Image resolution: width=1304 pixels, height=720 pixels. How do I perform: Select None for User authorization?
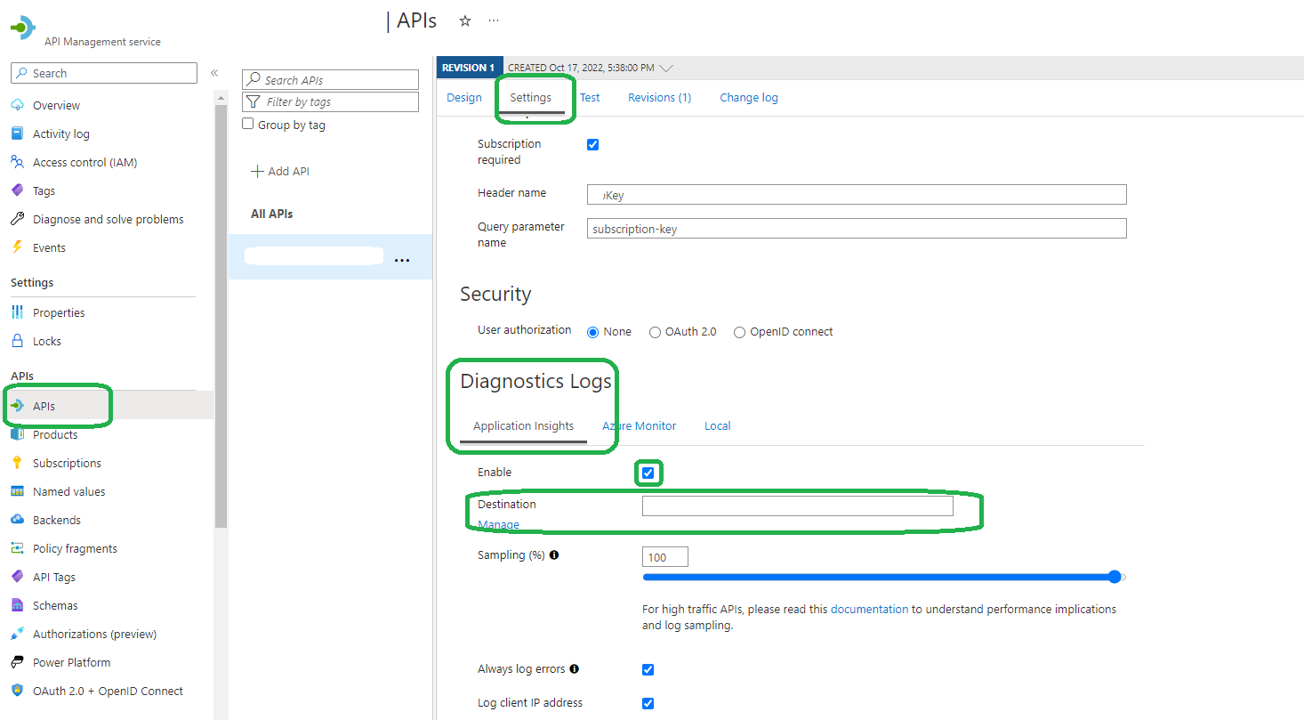click(592, 332)
